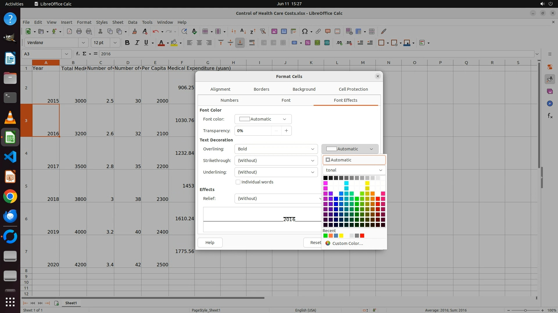558x313 pixels.
Task: Open the Font color dropdown
Action: (x=263, y=119)
